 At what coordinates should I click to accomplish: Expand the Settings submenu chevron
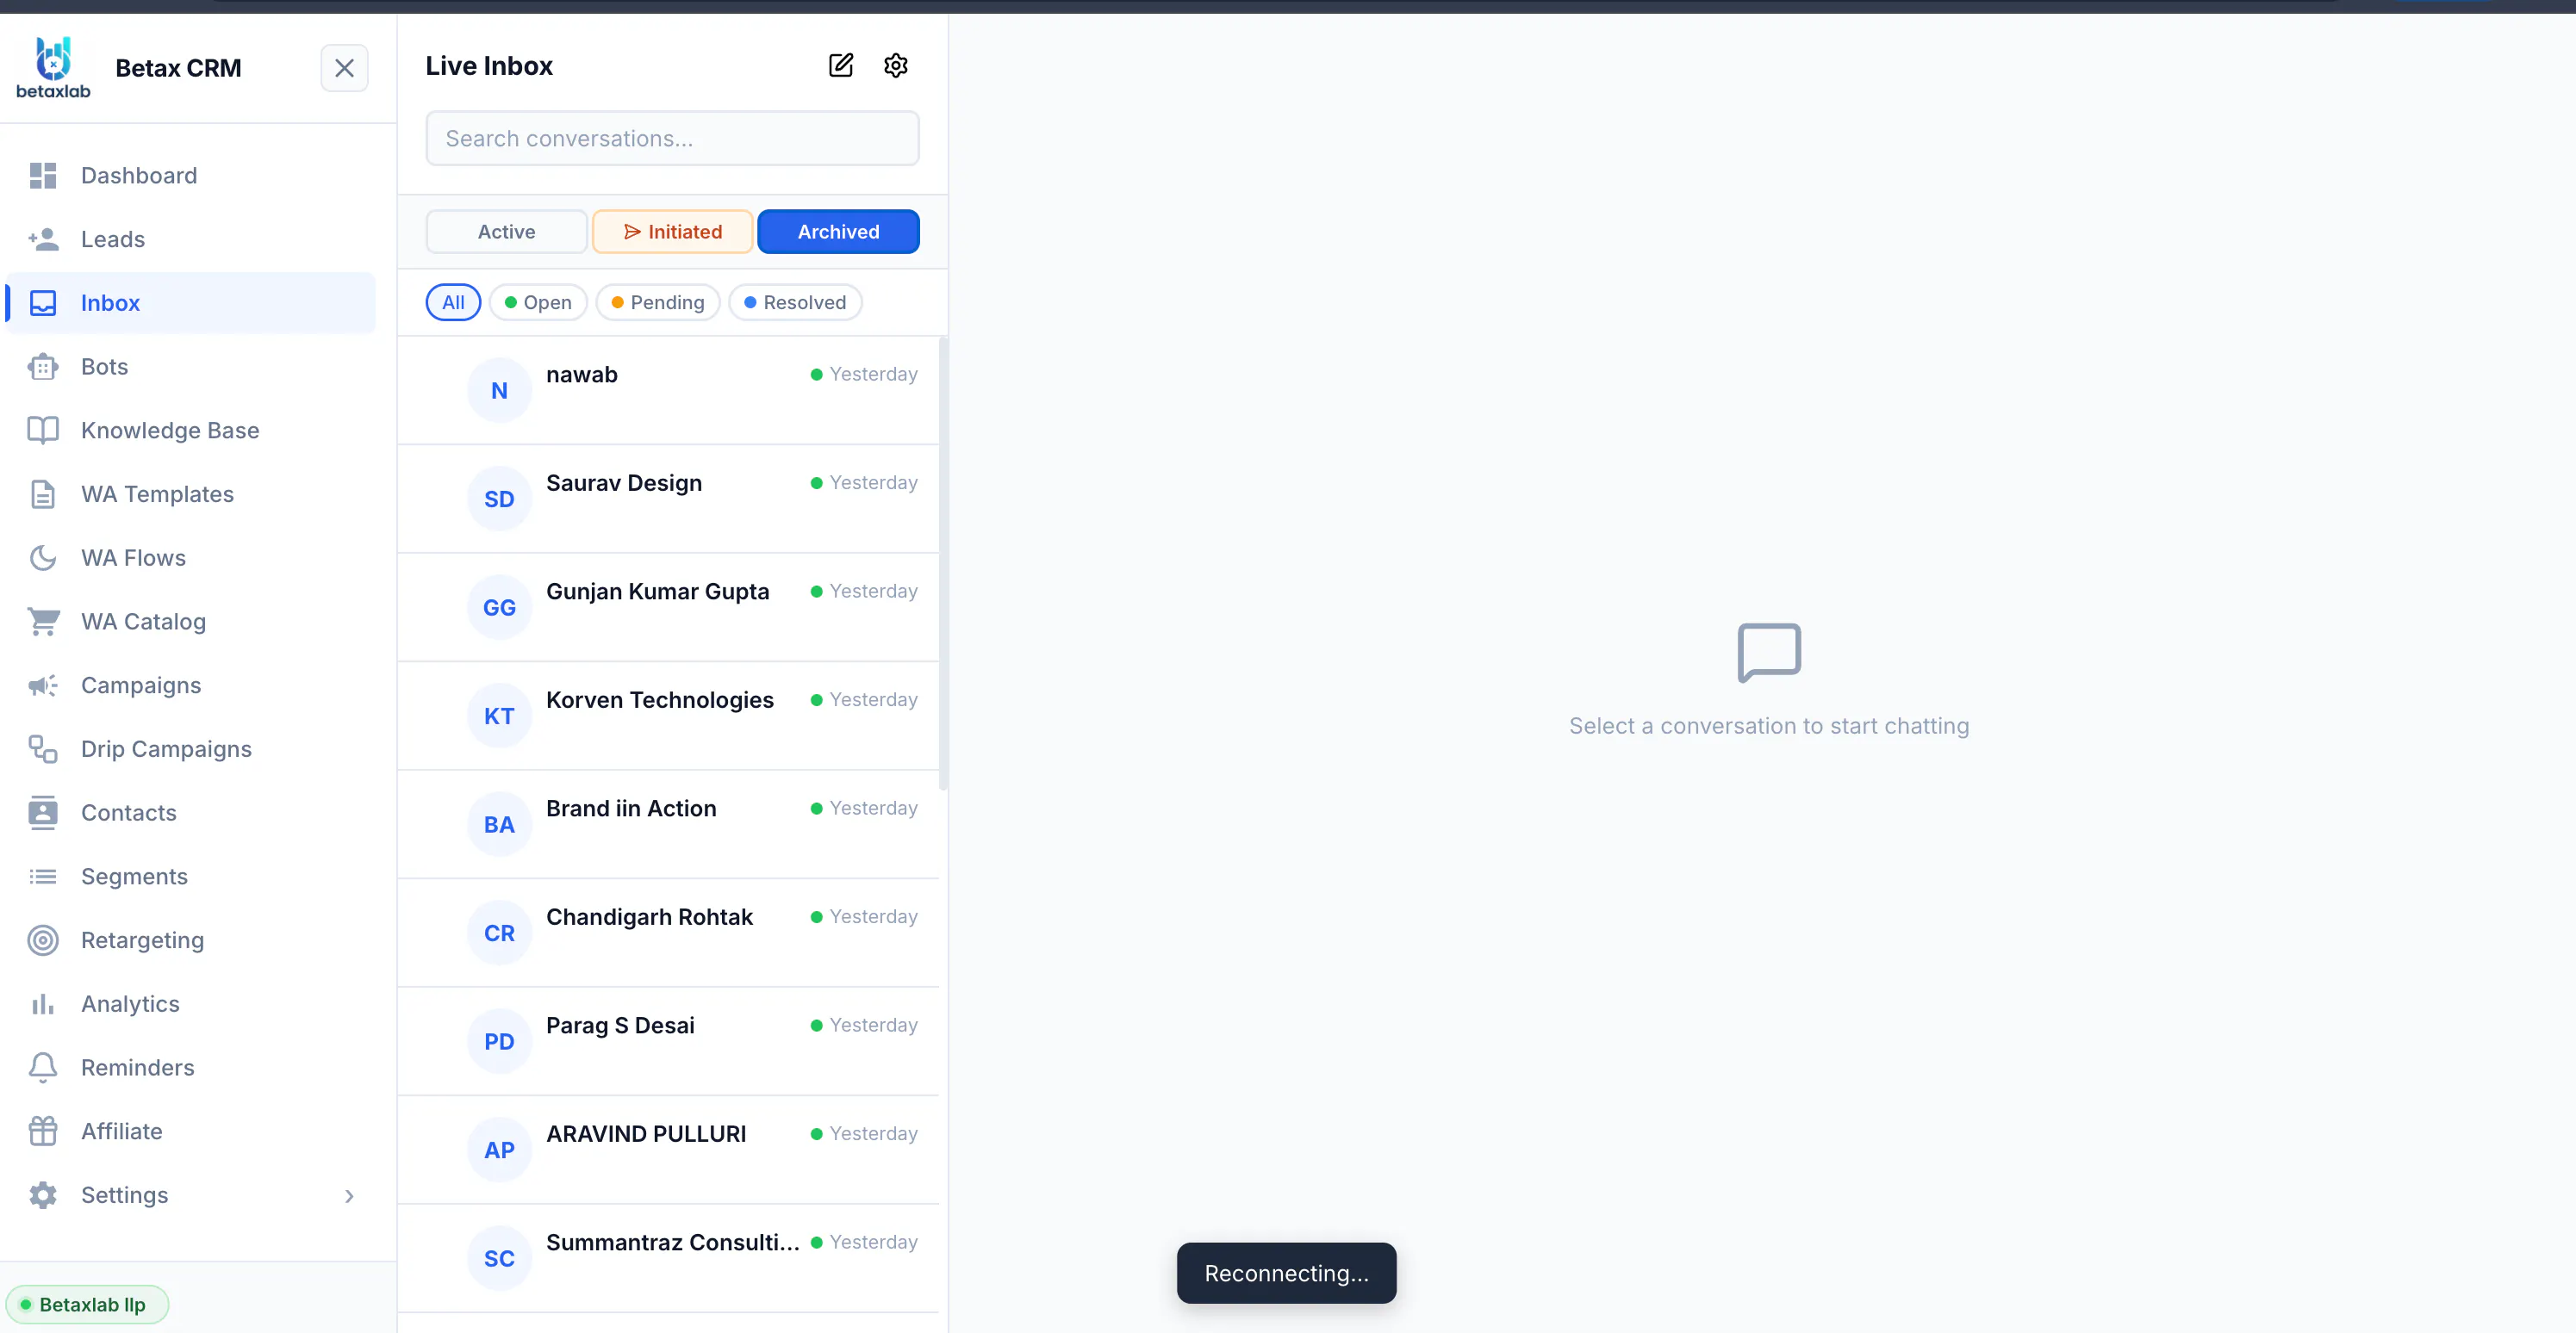click(x=349, y=1196)
